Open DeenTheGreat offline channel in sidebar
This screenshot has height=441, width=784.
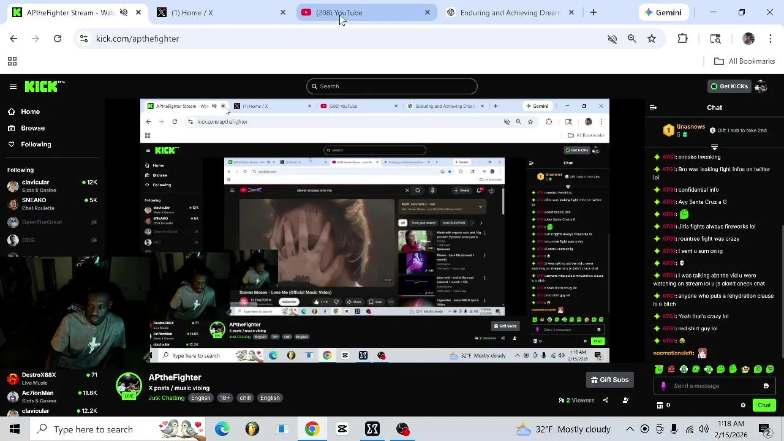point(52,222)
